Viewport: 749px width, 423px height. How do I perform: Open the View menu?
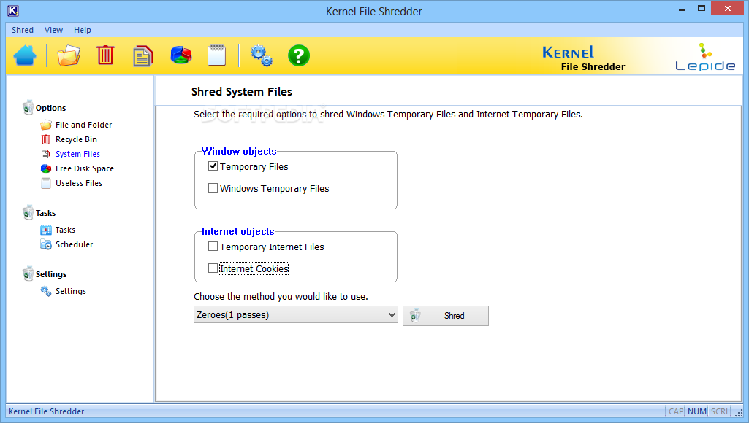coord(53,30)
